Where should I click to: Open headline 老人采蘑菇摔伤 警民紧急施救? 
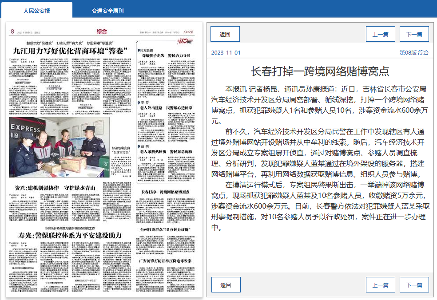tap(166, 151)
